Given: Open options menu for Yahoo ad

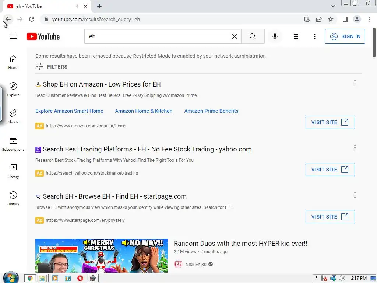Looking at the screenshot, I should pos(355,148).
